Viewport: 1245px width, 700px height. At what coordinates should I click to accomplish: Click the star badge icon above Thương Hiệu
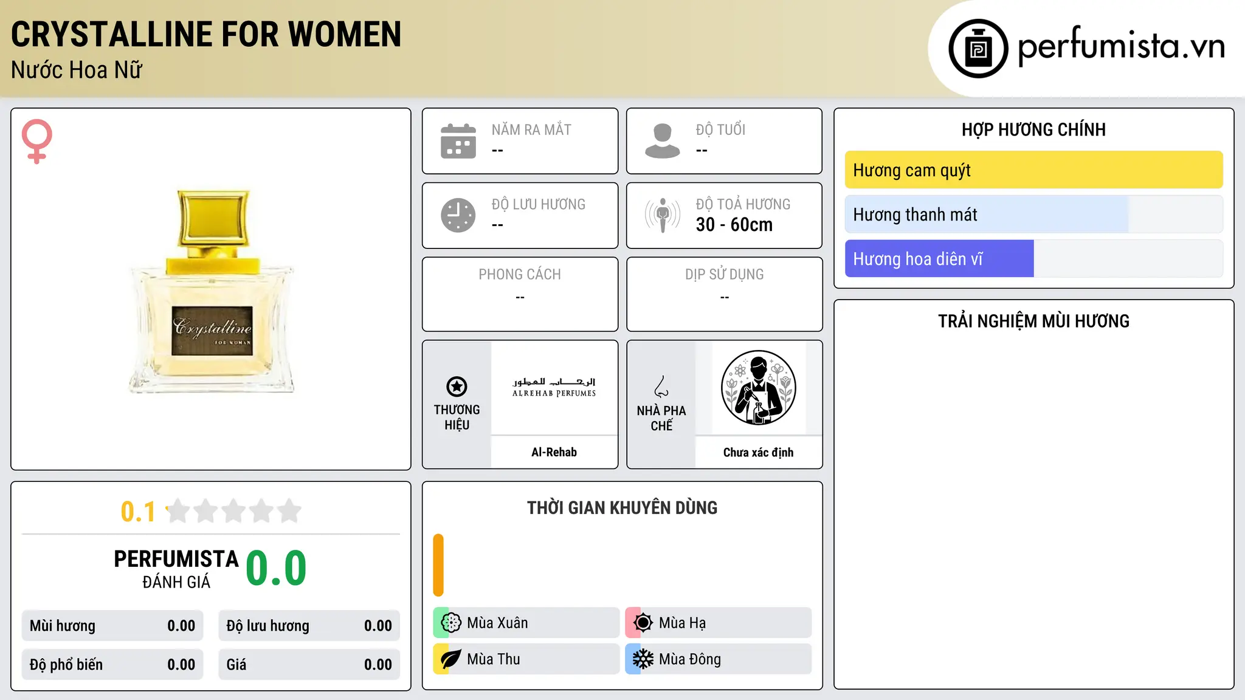click(457, 386)
